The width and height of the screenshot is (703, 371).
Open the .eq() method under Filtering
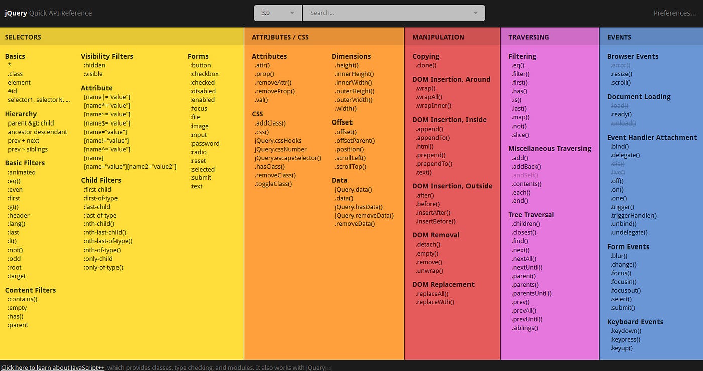click(517, 65)
